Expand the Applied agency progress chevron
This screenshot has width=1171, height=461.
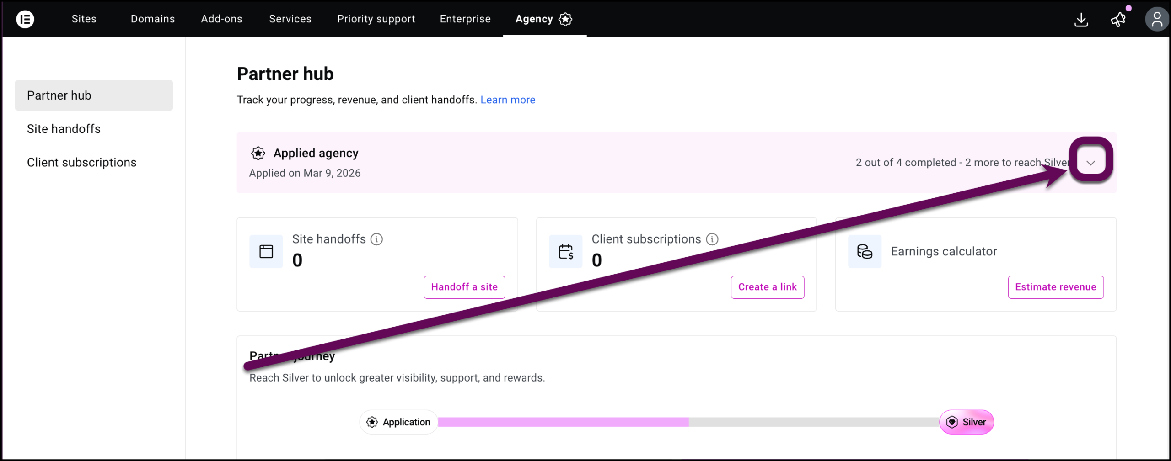point(1091,163)
